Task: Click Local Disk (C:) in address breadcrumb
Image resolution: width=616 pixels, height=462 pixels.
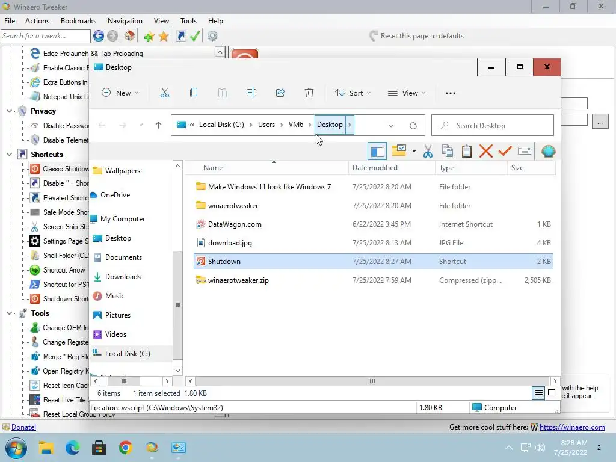Action: pos(221,125)
